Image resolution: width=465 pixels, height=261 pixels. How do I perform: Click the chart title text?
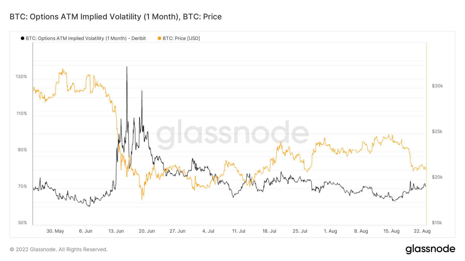point(116,17)
